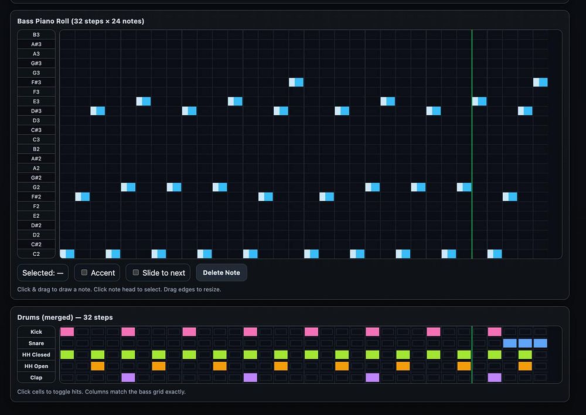
Task: Click the Clap row label
Action: [36, 378]
